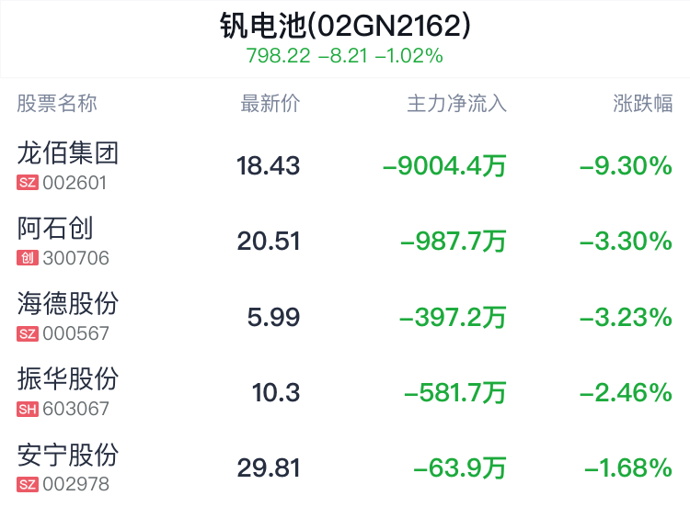Sort by 涨跌幅 column header
This screenshot has width=690, height=518.
pos(642,103)
